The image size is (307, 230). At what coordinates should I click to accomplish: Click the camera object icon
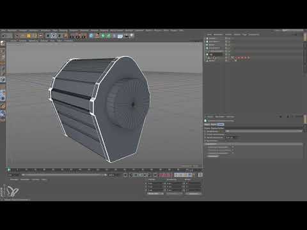[126, 36]
